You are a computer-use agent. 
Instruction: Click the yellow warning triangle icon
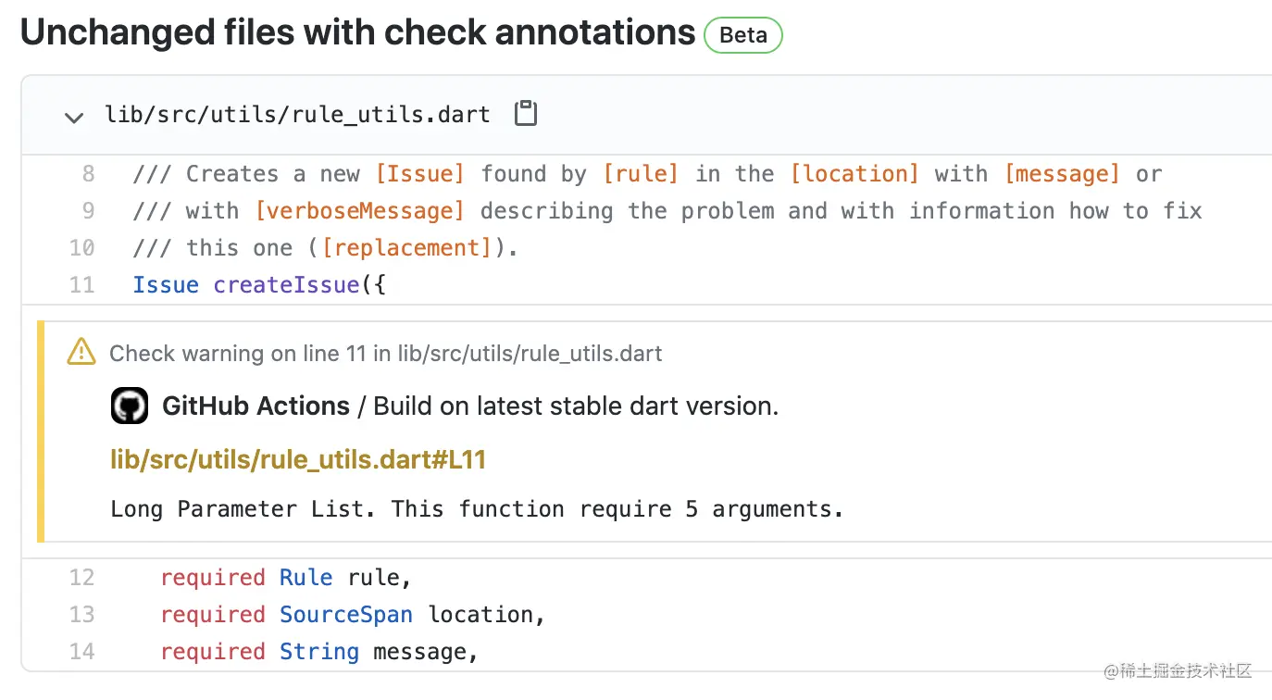81,353
